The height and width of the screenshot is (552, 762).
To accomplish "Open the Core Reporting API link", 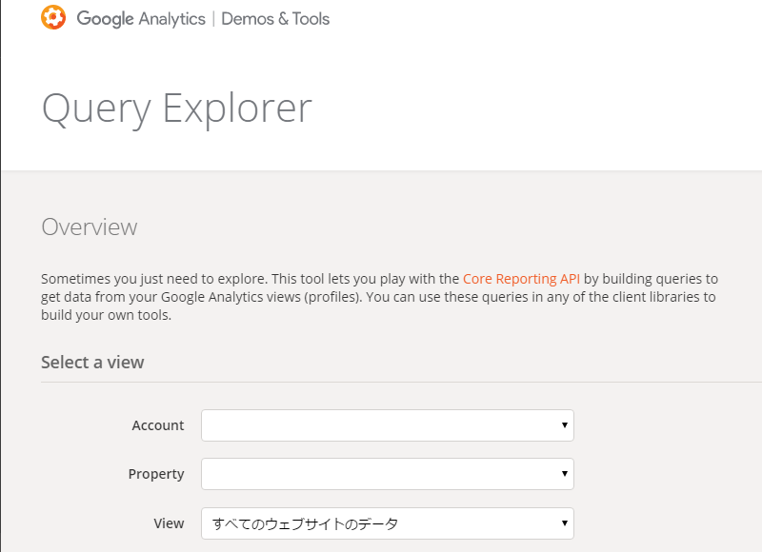I will tap(521, 279).
